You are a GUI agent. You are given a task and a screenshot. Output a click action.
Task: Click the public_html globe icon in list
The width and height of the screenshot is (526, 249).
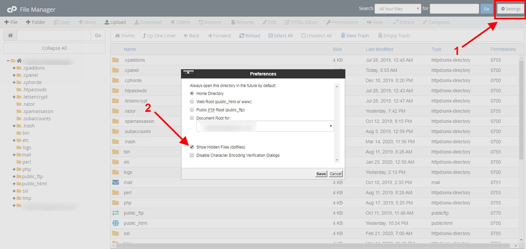point(116,223)
